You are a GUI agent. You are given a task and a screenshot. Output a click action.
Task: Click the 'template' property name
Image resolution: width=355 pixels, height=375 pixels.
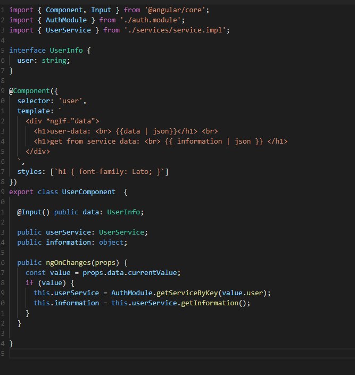[x=34, y=111]
